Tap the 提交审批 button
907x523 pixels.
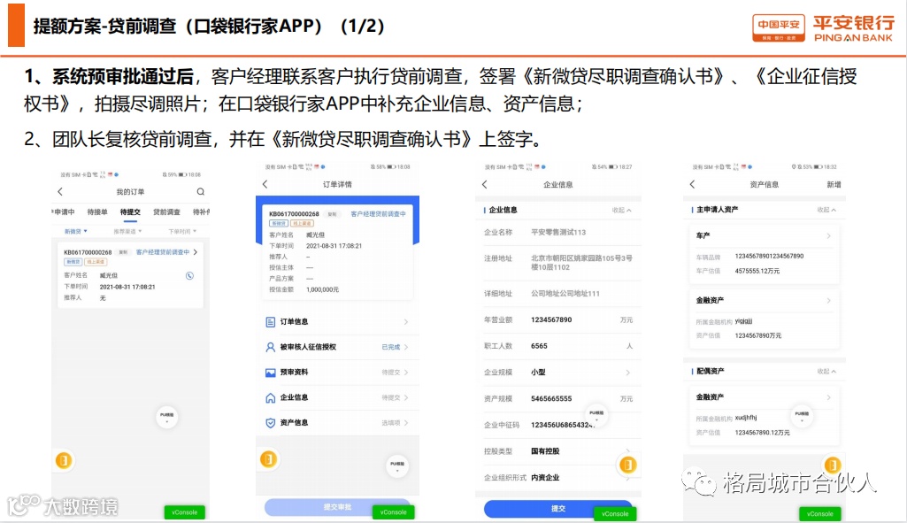[338, 507]
